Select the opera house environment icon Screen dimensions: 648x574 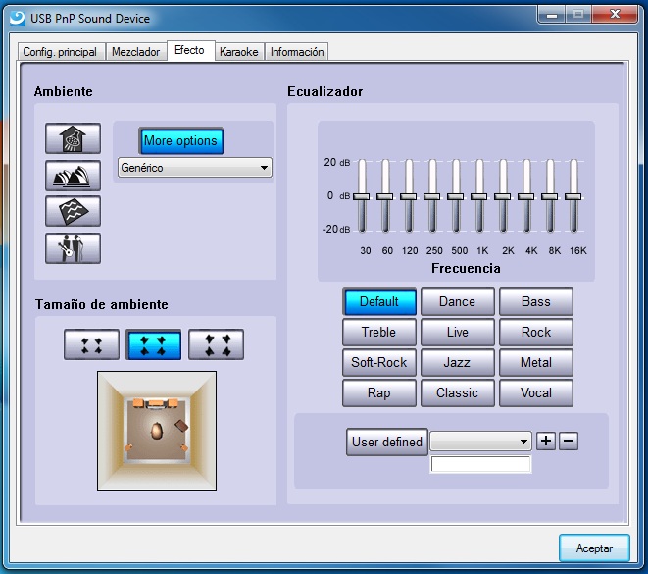73,176
